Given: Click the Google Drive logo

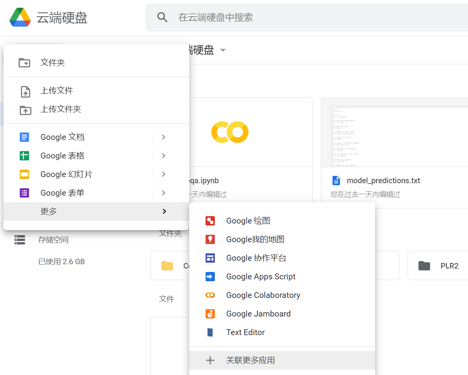Looking at the screenshot, I should (x=20, y=17).
